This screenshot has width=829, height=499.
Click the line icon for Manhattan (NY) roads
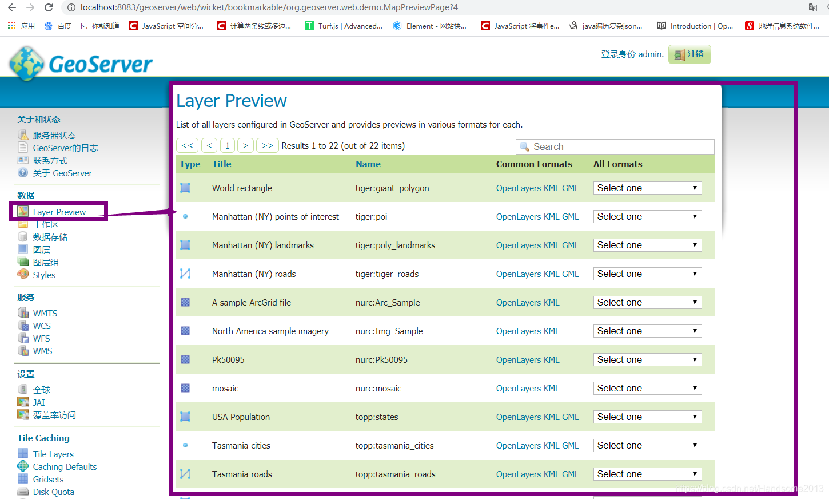coord(185,274)
